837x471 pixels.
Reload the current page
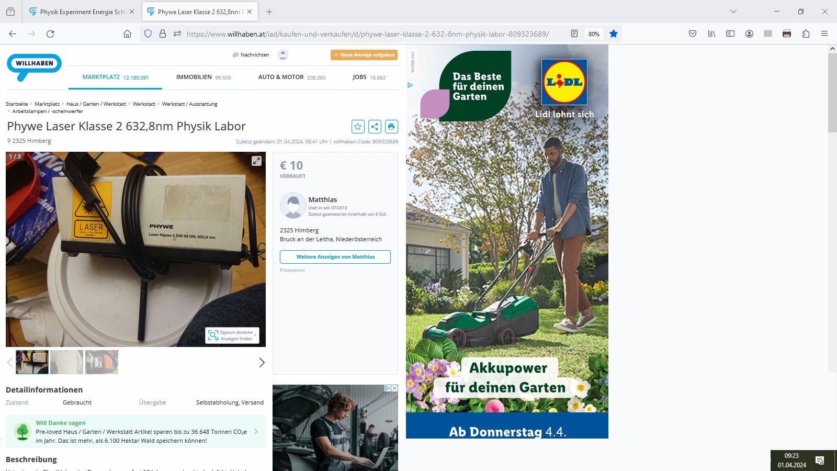[x=50, y=33]
